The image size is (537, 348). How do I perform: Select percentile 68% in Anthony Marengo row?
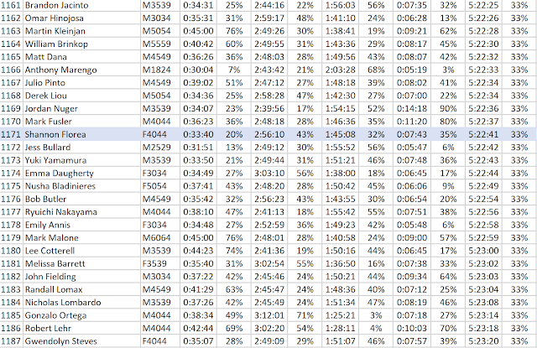376,70
